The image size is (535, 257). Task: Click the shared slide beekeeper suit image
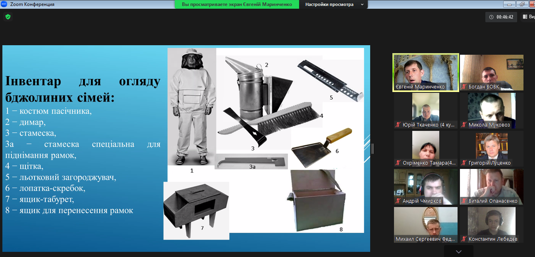191,107
